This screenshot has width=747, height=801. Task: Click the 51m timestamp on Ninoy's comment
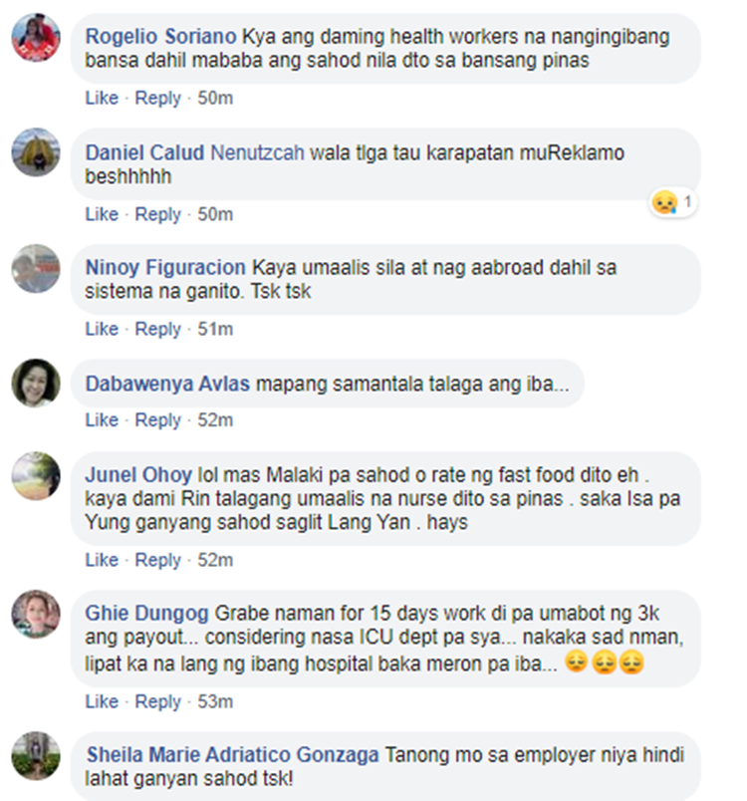(215, 329)
